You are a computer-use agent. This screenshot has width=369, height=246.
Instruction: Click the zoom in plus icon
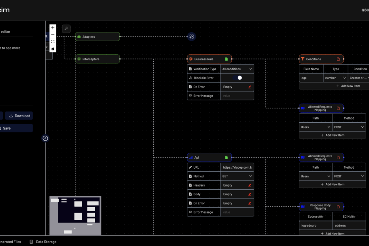pos(53,28)
